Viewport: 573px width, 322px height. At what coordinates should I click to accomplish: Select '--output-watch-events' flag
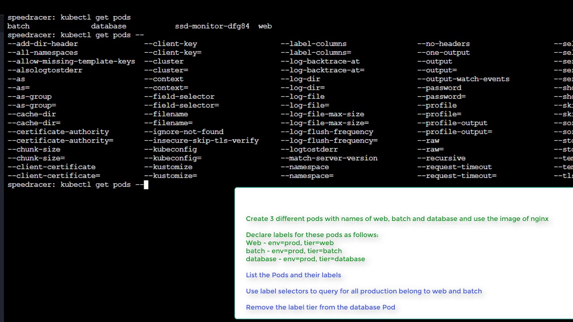[x=463, y=79]
